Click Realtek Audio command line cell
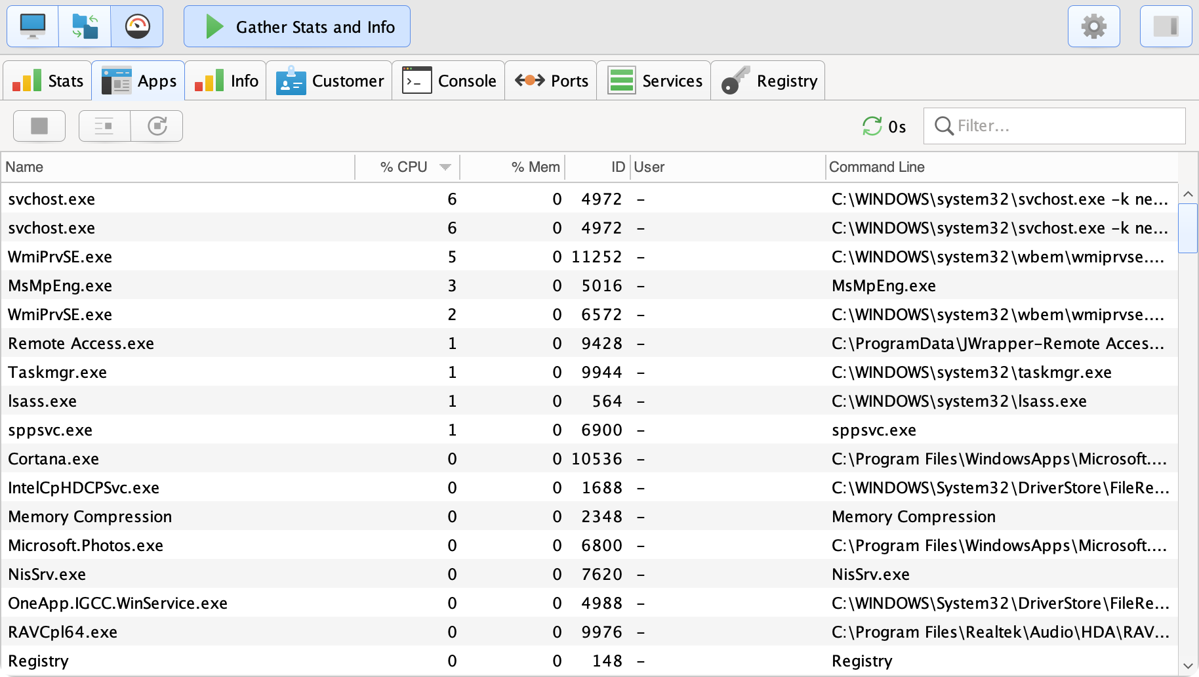Viewport: 1199px width, 677px height. (1000, 632)
